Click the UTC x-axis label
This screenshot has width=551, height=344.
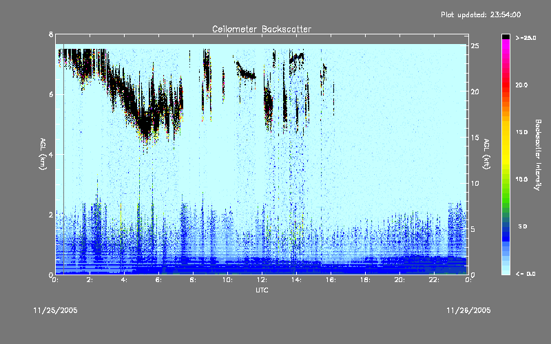point(262,290)
